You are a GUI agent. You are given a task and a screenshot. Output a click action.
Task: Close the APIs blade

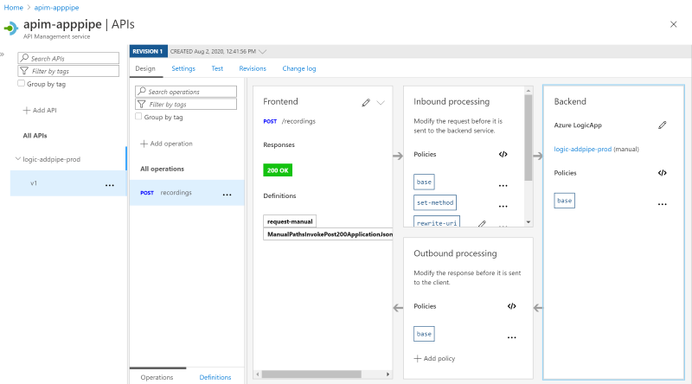coord(674,24)
